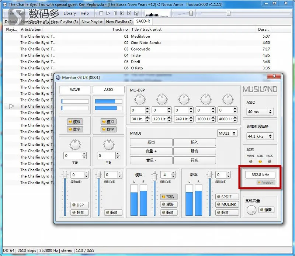This screenshot has width=295, height=256.
Task: Click the ASIO header button
Action: (x=108, y=90)
